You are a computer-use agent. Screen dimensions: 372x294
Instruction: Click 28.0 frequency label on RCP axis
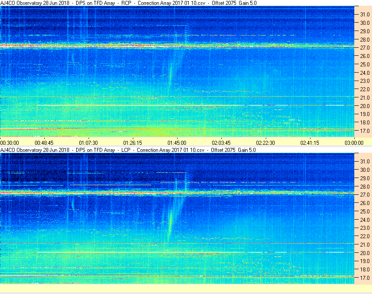(x=365, y=39)
